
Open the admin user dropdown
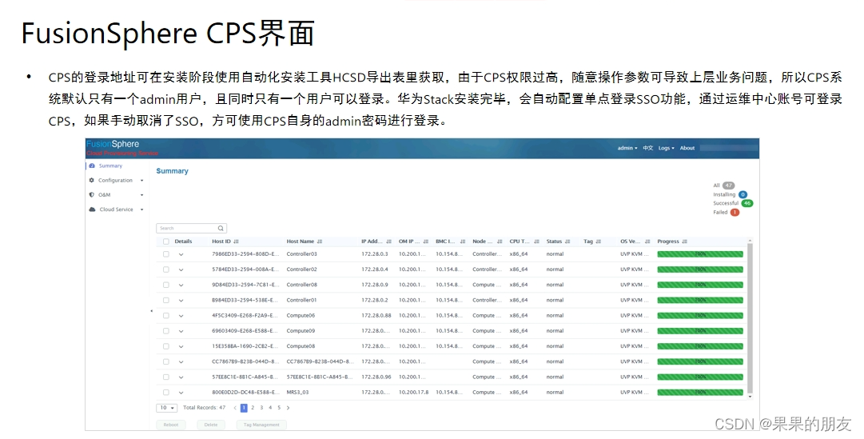pos(627,148)
